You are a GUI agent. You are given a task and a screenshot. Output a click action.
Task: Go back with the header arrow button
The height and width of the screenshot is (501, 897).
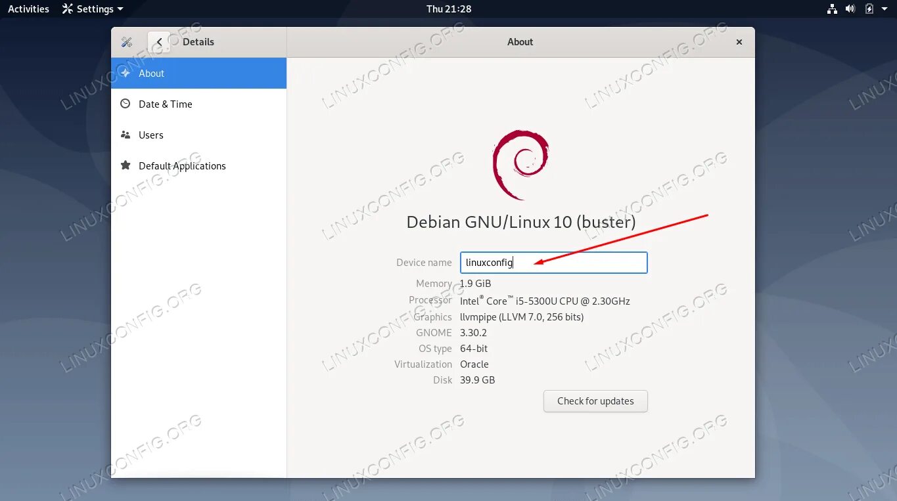pyautogui.click(x=159, y=42)
